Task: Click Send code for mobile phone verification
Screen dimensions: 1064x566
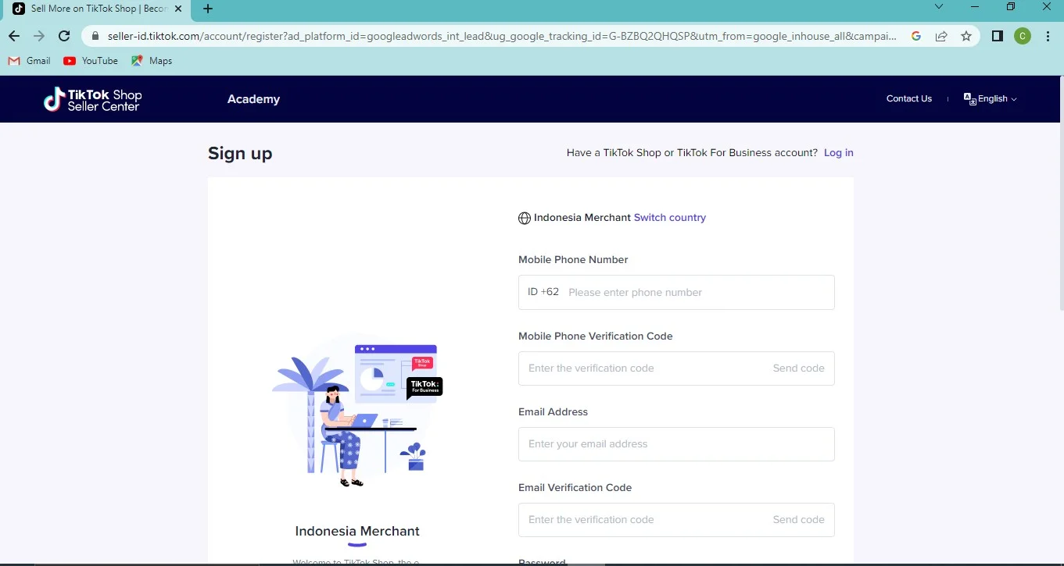Action: [x=799, y=368]
